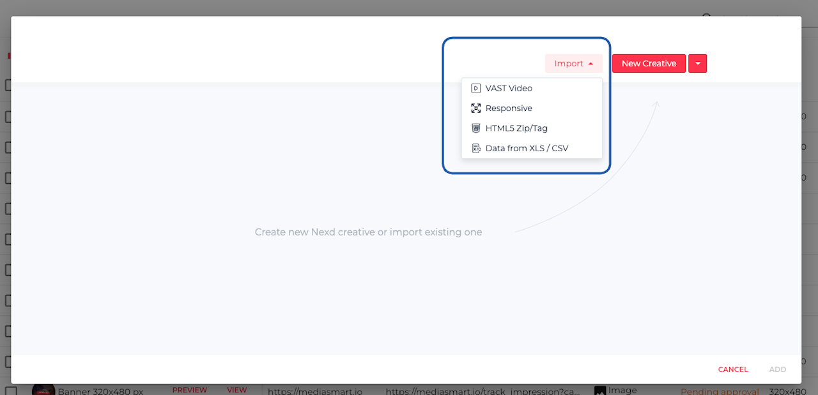
Task: Cancel the creative dialog
Action: click(733, 369)
